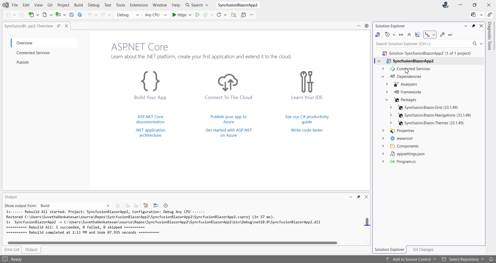Click Sync with Active Document arrows icon
Screen dimensions: 496x263
401,35
